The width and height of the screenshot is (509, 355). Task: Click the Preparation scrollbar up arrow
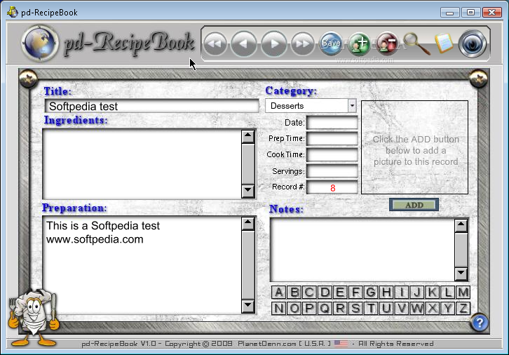[248, 224]
